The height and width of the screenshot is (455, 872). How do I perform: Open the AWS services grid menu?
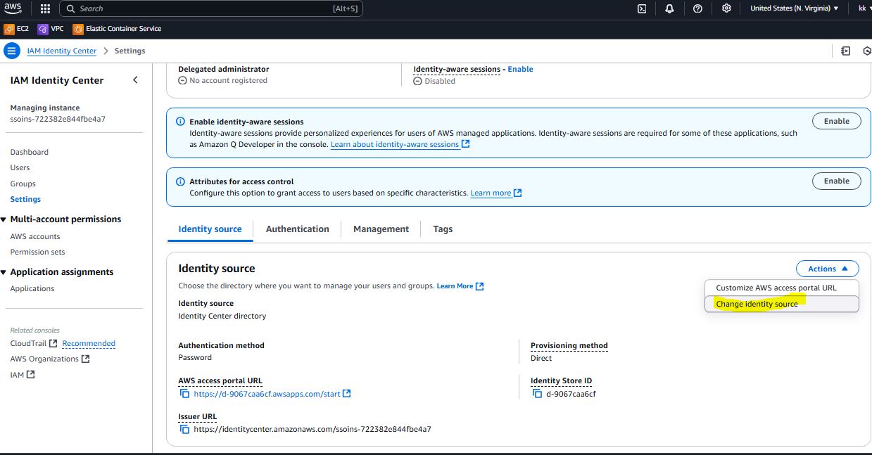pos(45,8)
